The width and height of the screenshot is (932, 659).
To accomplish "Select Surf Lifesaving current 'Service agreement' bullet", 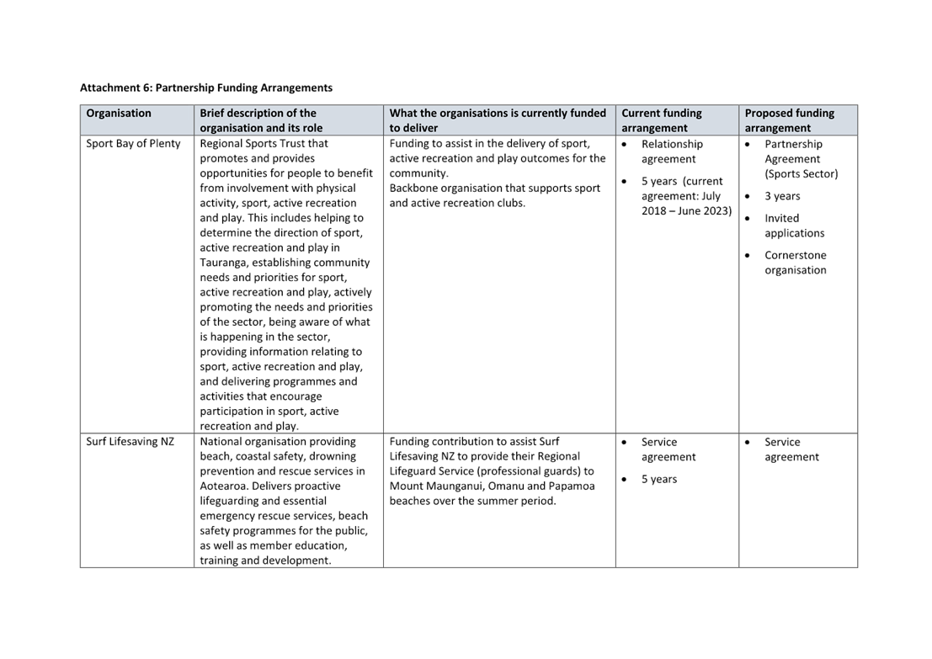I will point(668,449).
